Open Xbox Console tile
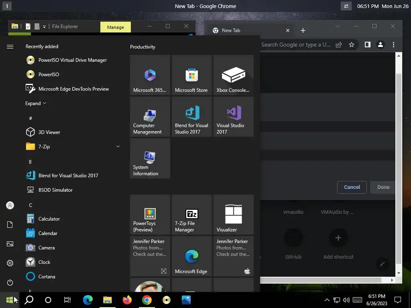The height and width of the screenshot is (308, 411). (x=234, y=75)
